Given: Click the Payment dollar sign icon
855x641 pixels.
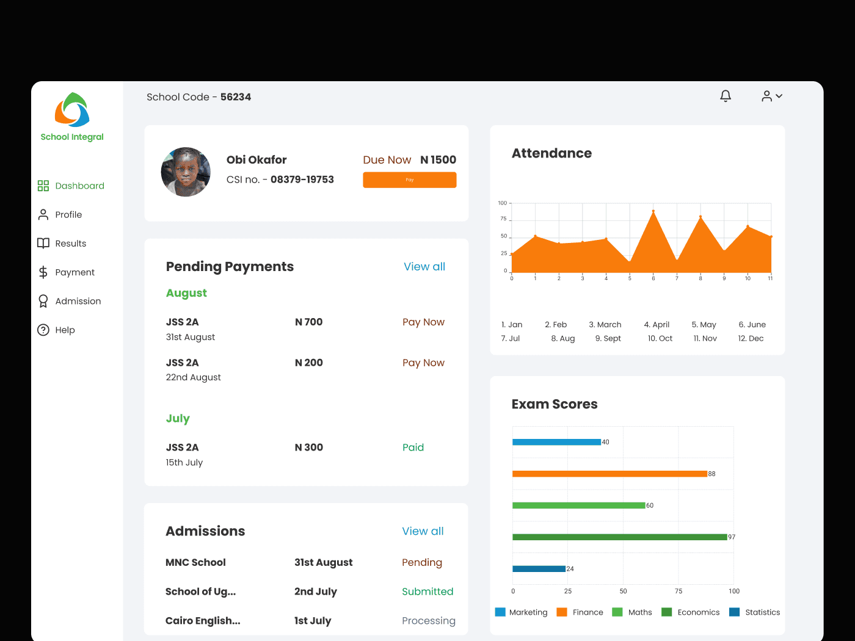Looking at the screenshot, I should click(x=43, y=272).
